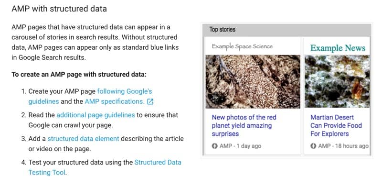Open the 'Structured Data Testing Tool' link
Screen dimensions: 382x188
[x=105, y=167]
